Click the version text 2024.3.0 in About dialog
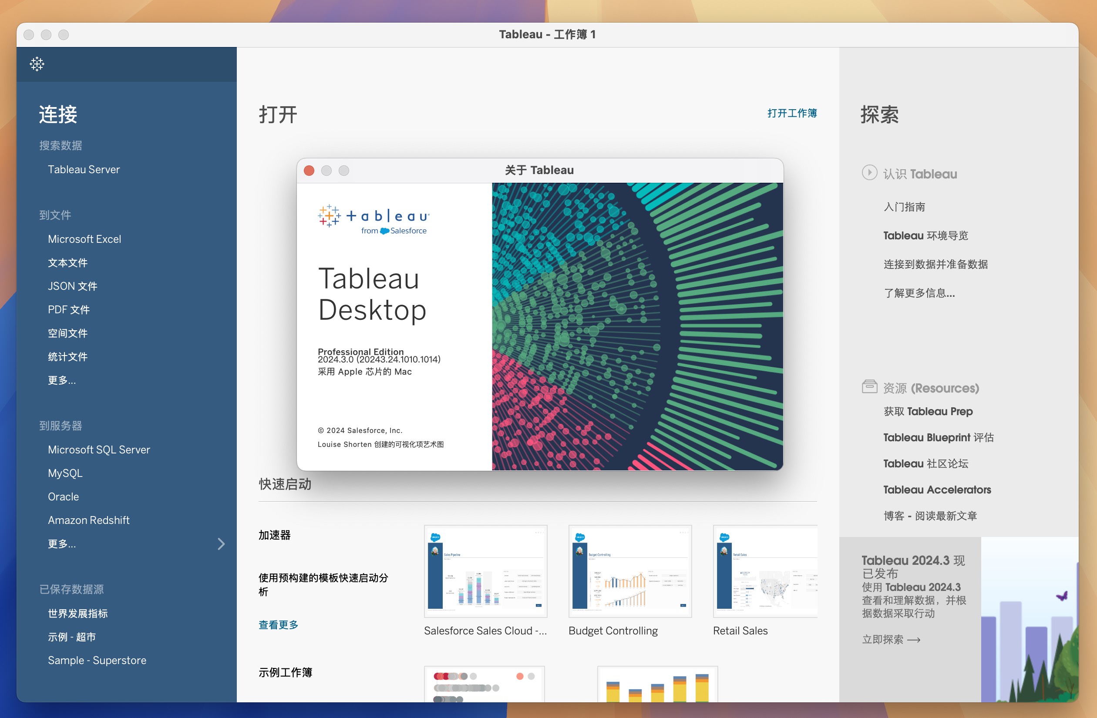Image resolution: width=1097 pixels, height=718 pixels. pos(379,359)
